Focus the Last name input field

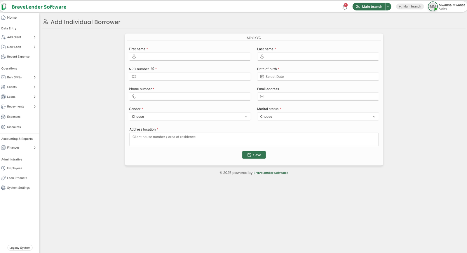tap(318, 57)
